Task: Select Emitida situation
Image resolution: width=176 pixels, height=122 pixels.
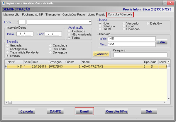Action: click(x=8, y=56)
